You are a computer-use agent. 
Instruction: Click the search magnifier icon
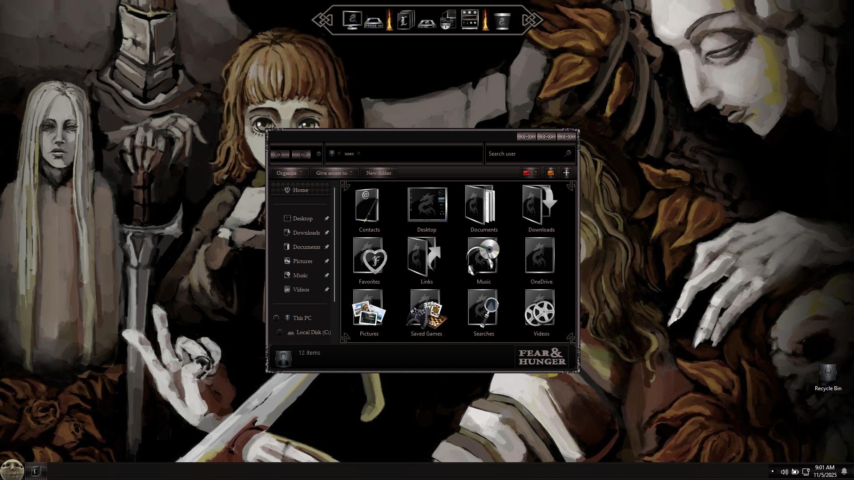(568, 153)
